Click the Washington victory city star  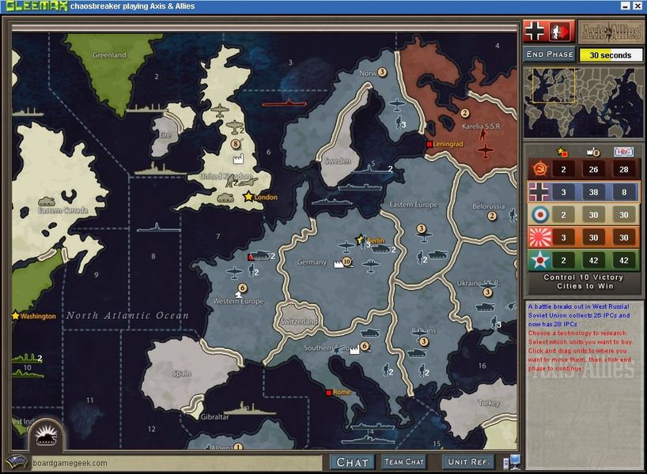(x=15, y=316)
